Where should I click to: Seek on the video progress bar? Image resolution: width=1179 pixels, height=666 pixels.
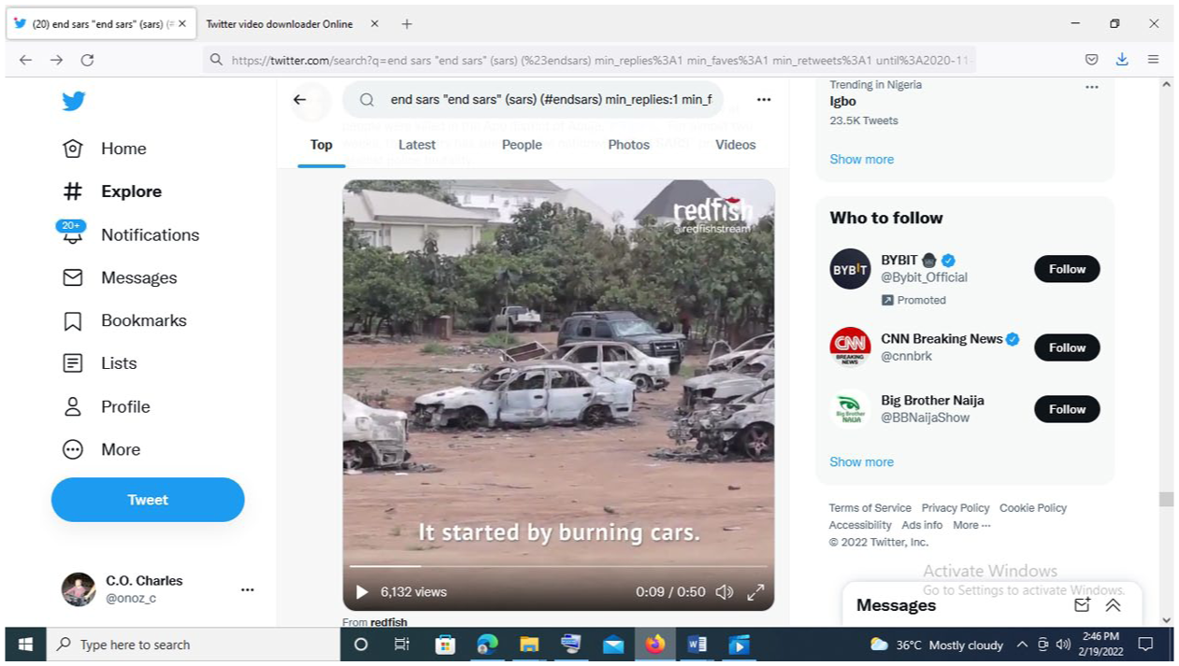click(x=558, y=566)
